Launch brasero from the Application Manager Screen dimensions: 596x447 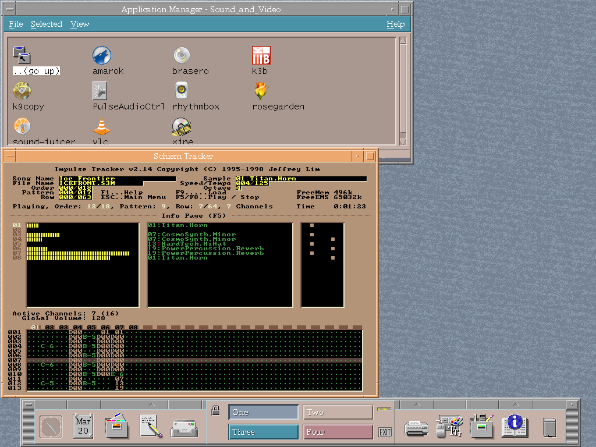182,56
